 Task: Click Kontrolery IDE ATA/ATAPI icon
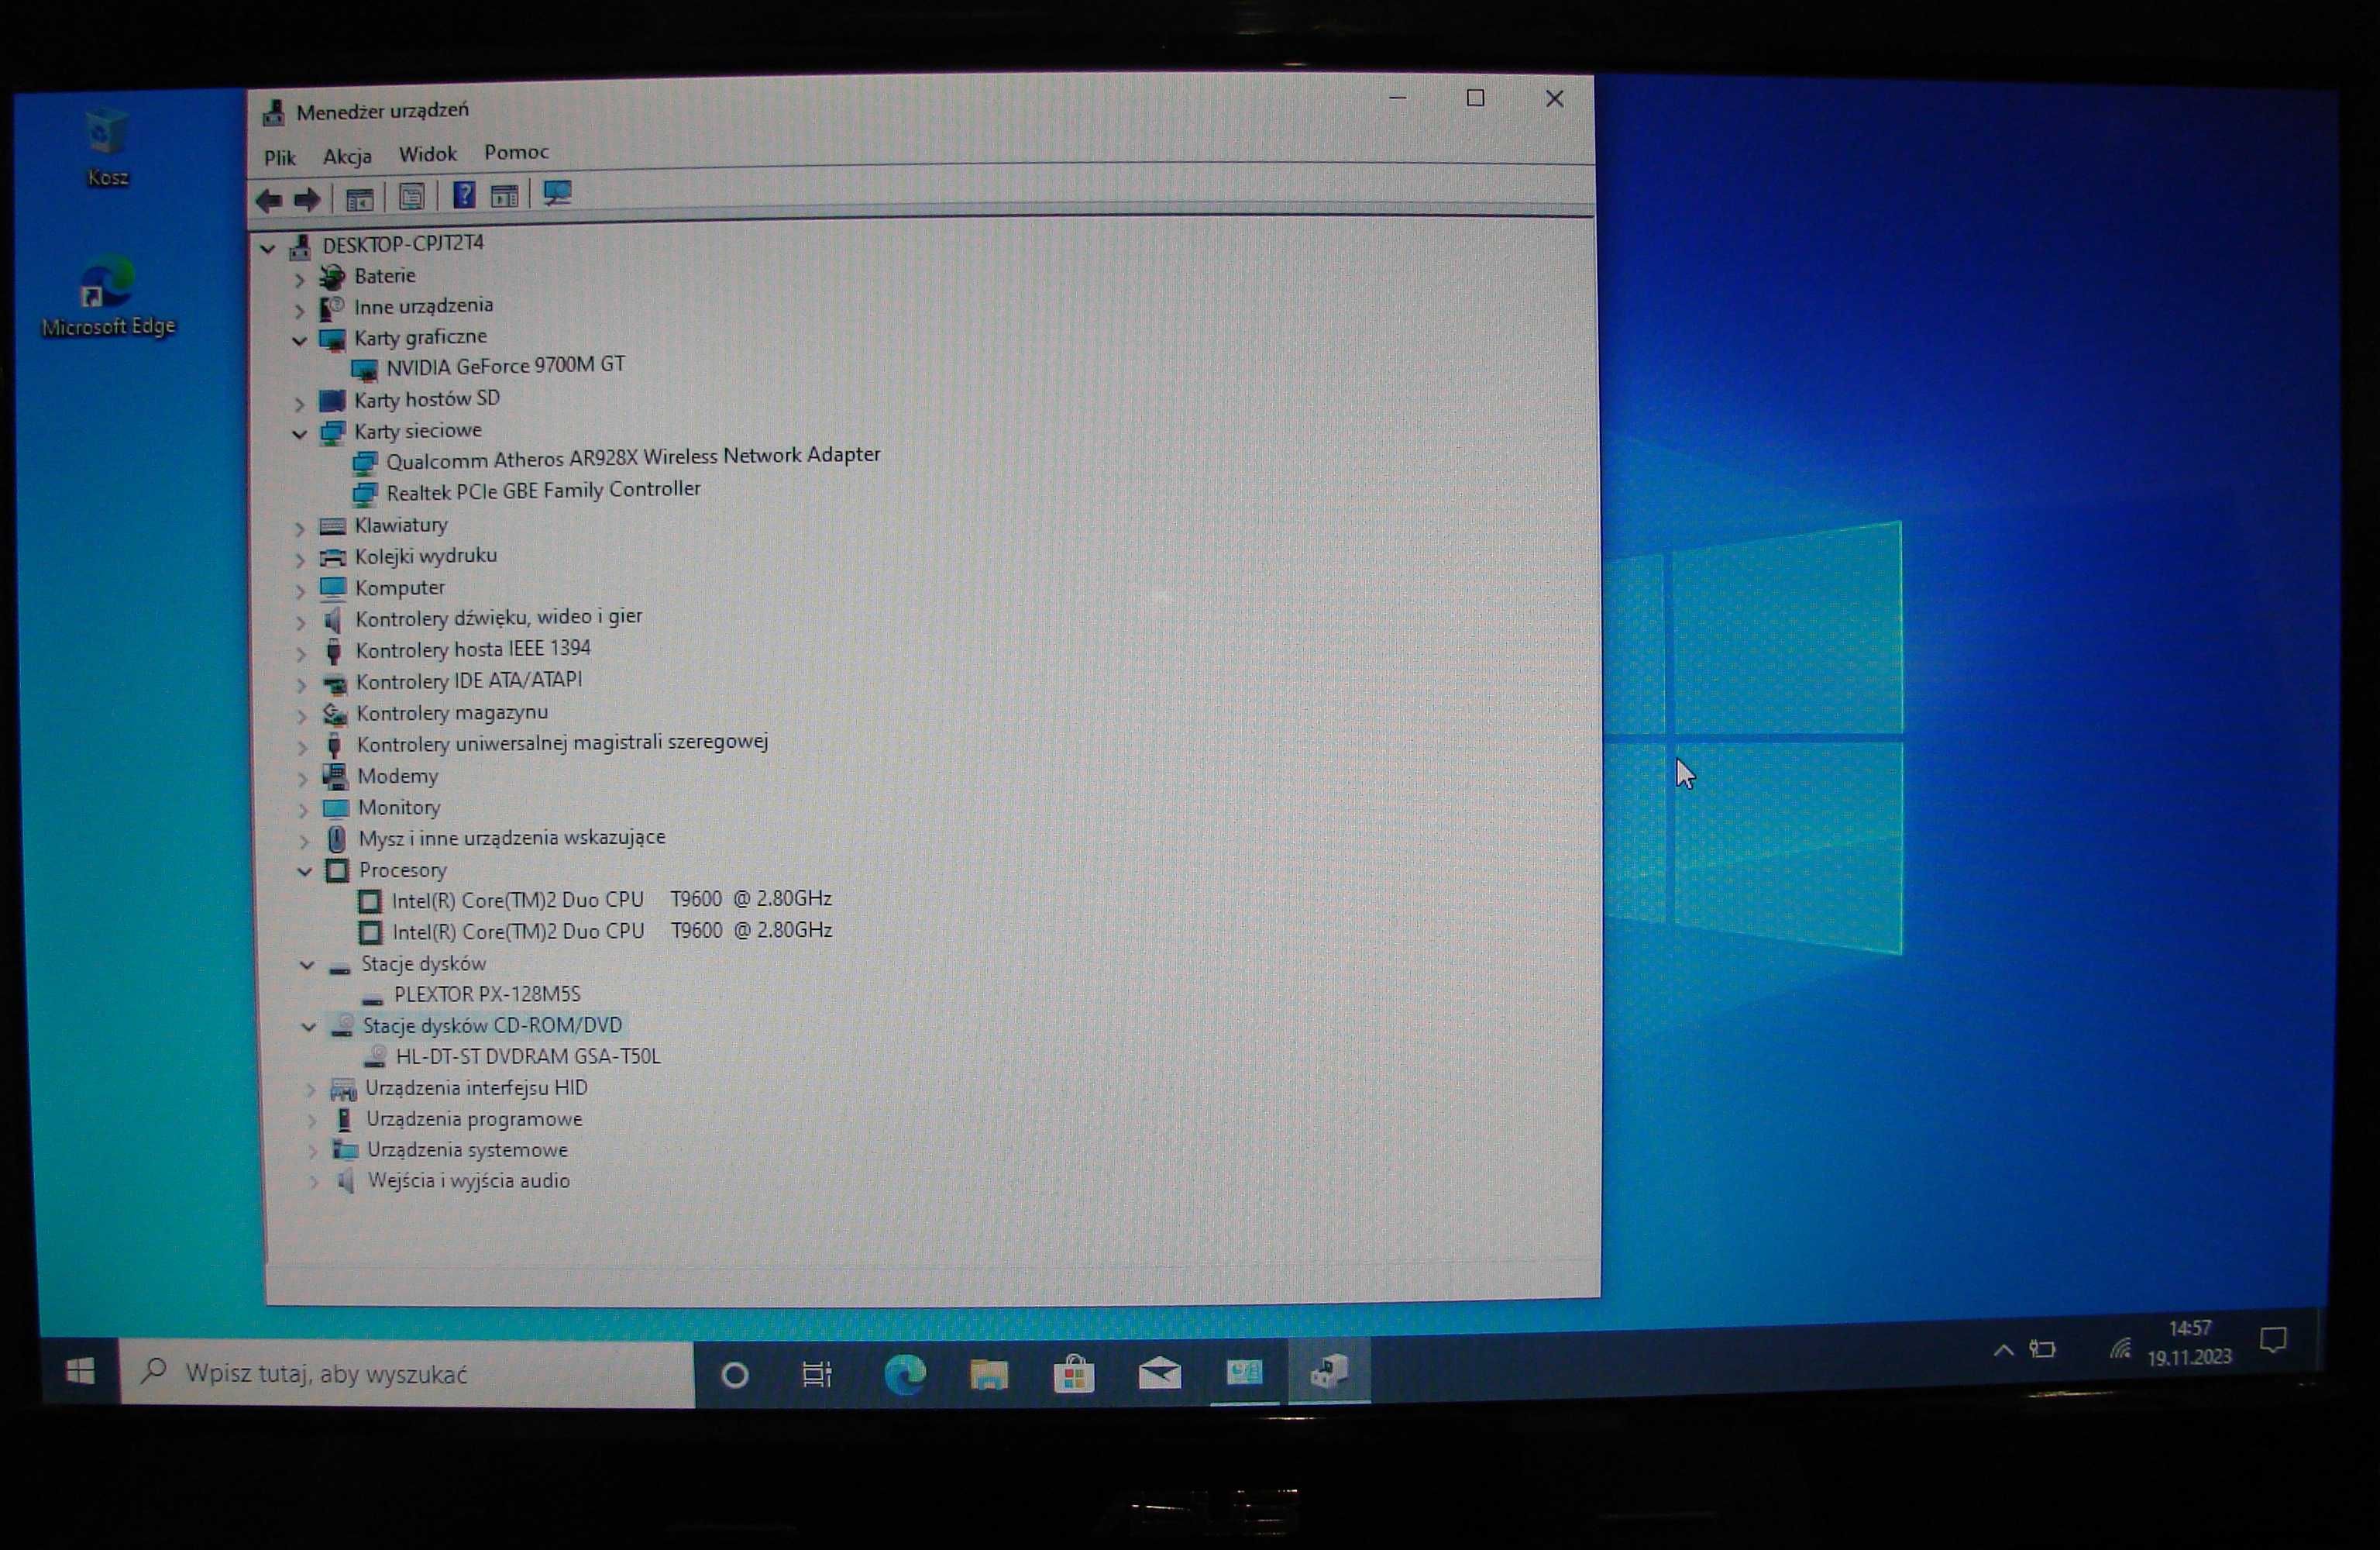click(334, 684)
